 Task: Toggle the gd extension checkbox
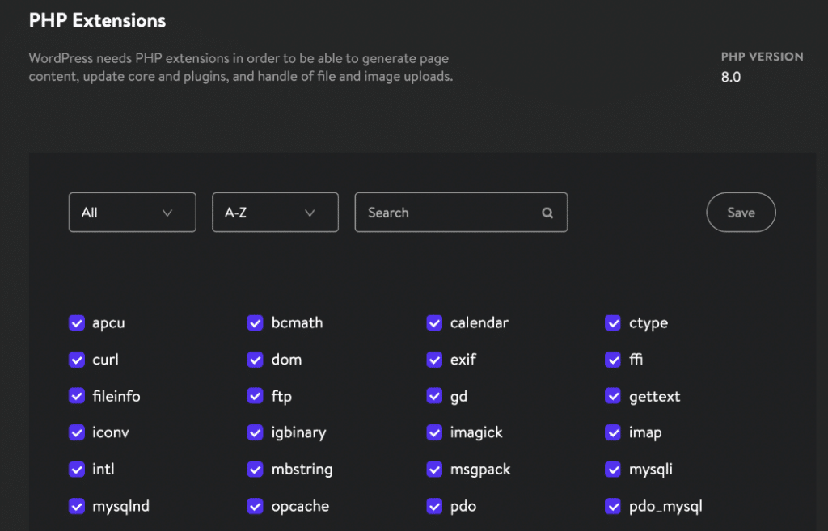pyautogui.click(x=434, y=396)
